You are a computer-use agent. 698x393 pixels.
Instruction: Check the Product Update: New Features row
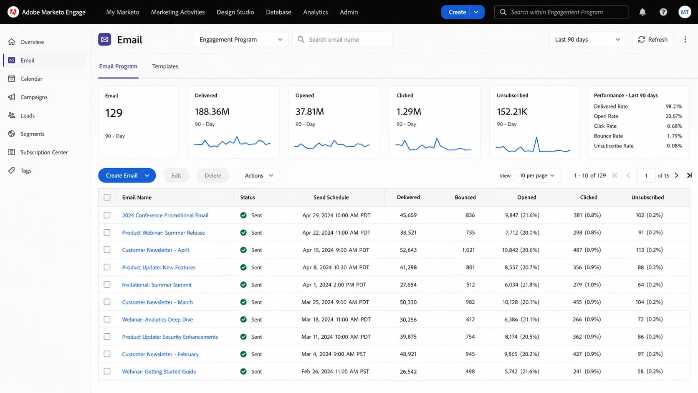[107, 267]
